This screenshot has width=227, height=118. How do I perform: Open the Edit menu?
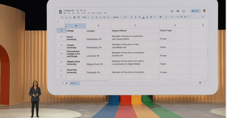tap(69, 13)
